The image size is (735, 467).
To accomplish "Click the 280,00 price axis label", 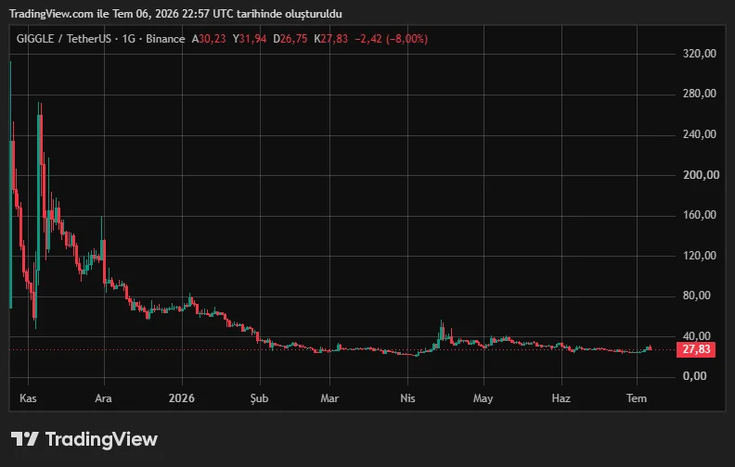I will coord(700,94).
